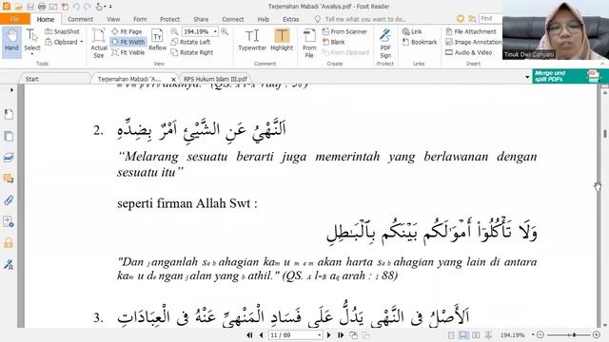Switch to the Share ribbon tab

(201, 19)
